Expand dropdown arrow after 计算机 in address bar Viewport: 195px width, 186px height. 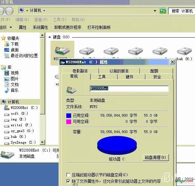pos(44,11)
